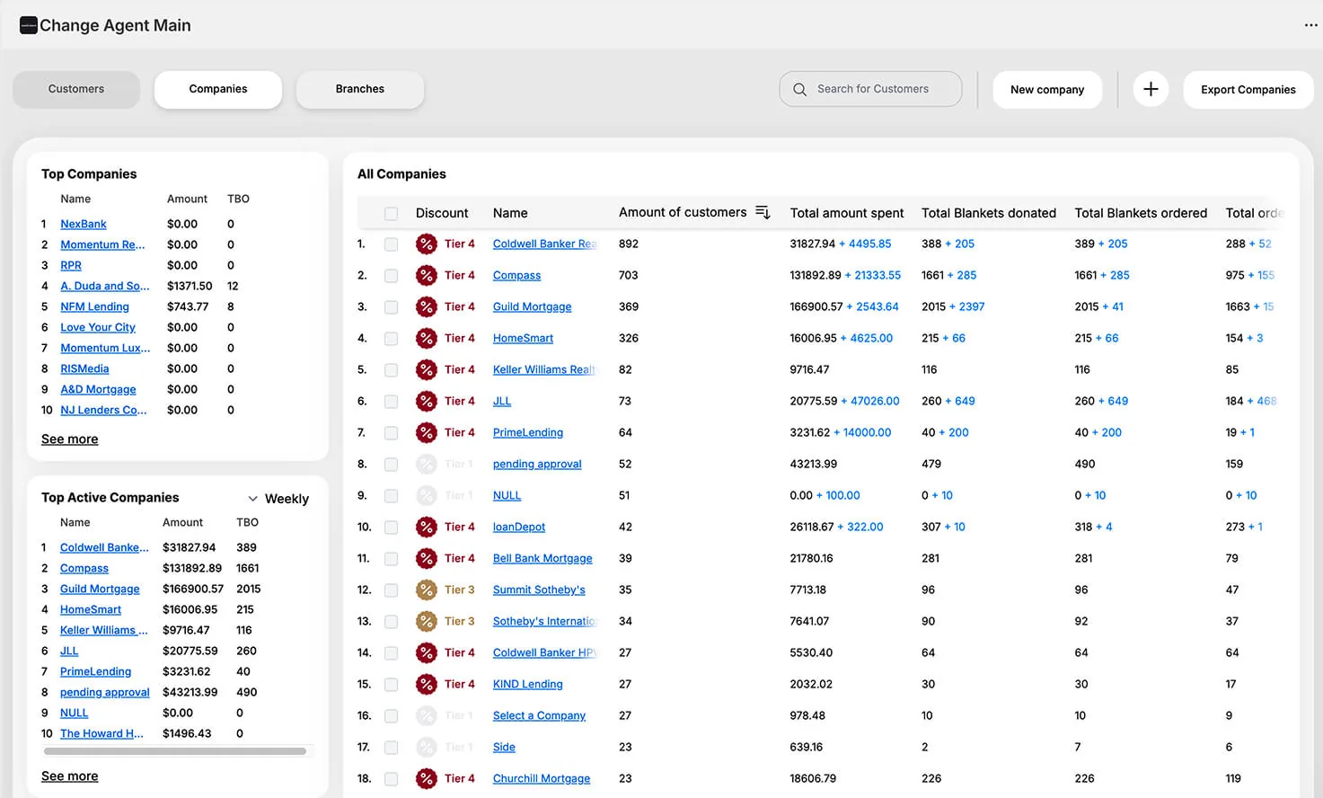This screenshot has height=798, width=1323.
Task: Click the magnifier icon in search box
Action: 799,89
